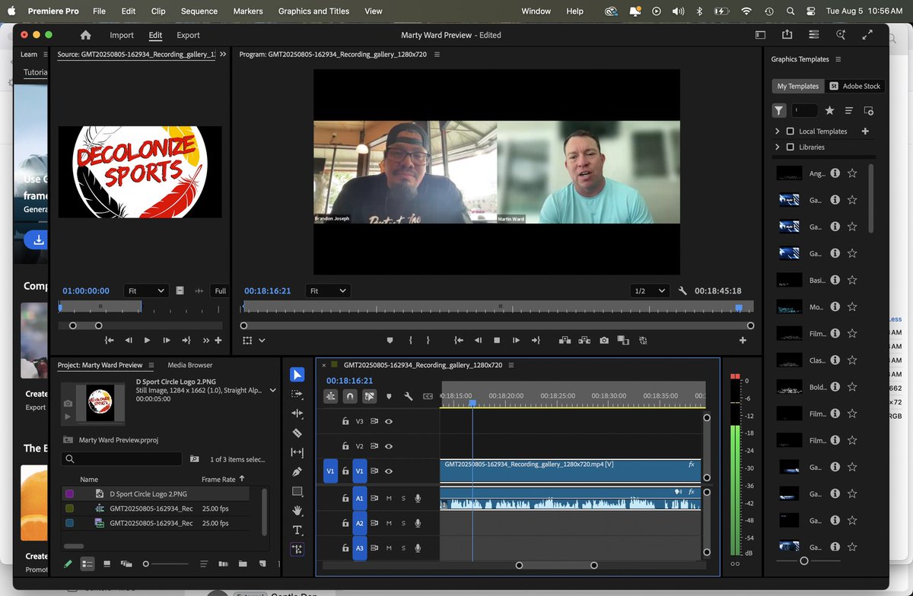The image size is (913, 596).
Task: Select the Track Select Forward tool
Action: coord(297,394)
